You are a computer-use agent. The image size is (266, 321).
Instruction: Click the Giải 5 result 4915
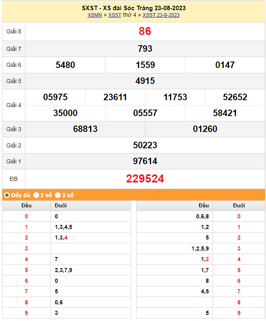pos(145,81)
